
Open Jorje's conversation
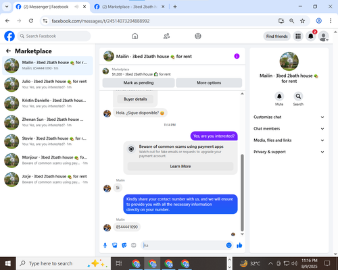[47, 180]
